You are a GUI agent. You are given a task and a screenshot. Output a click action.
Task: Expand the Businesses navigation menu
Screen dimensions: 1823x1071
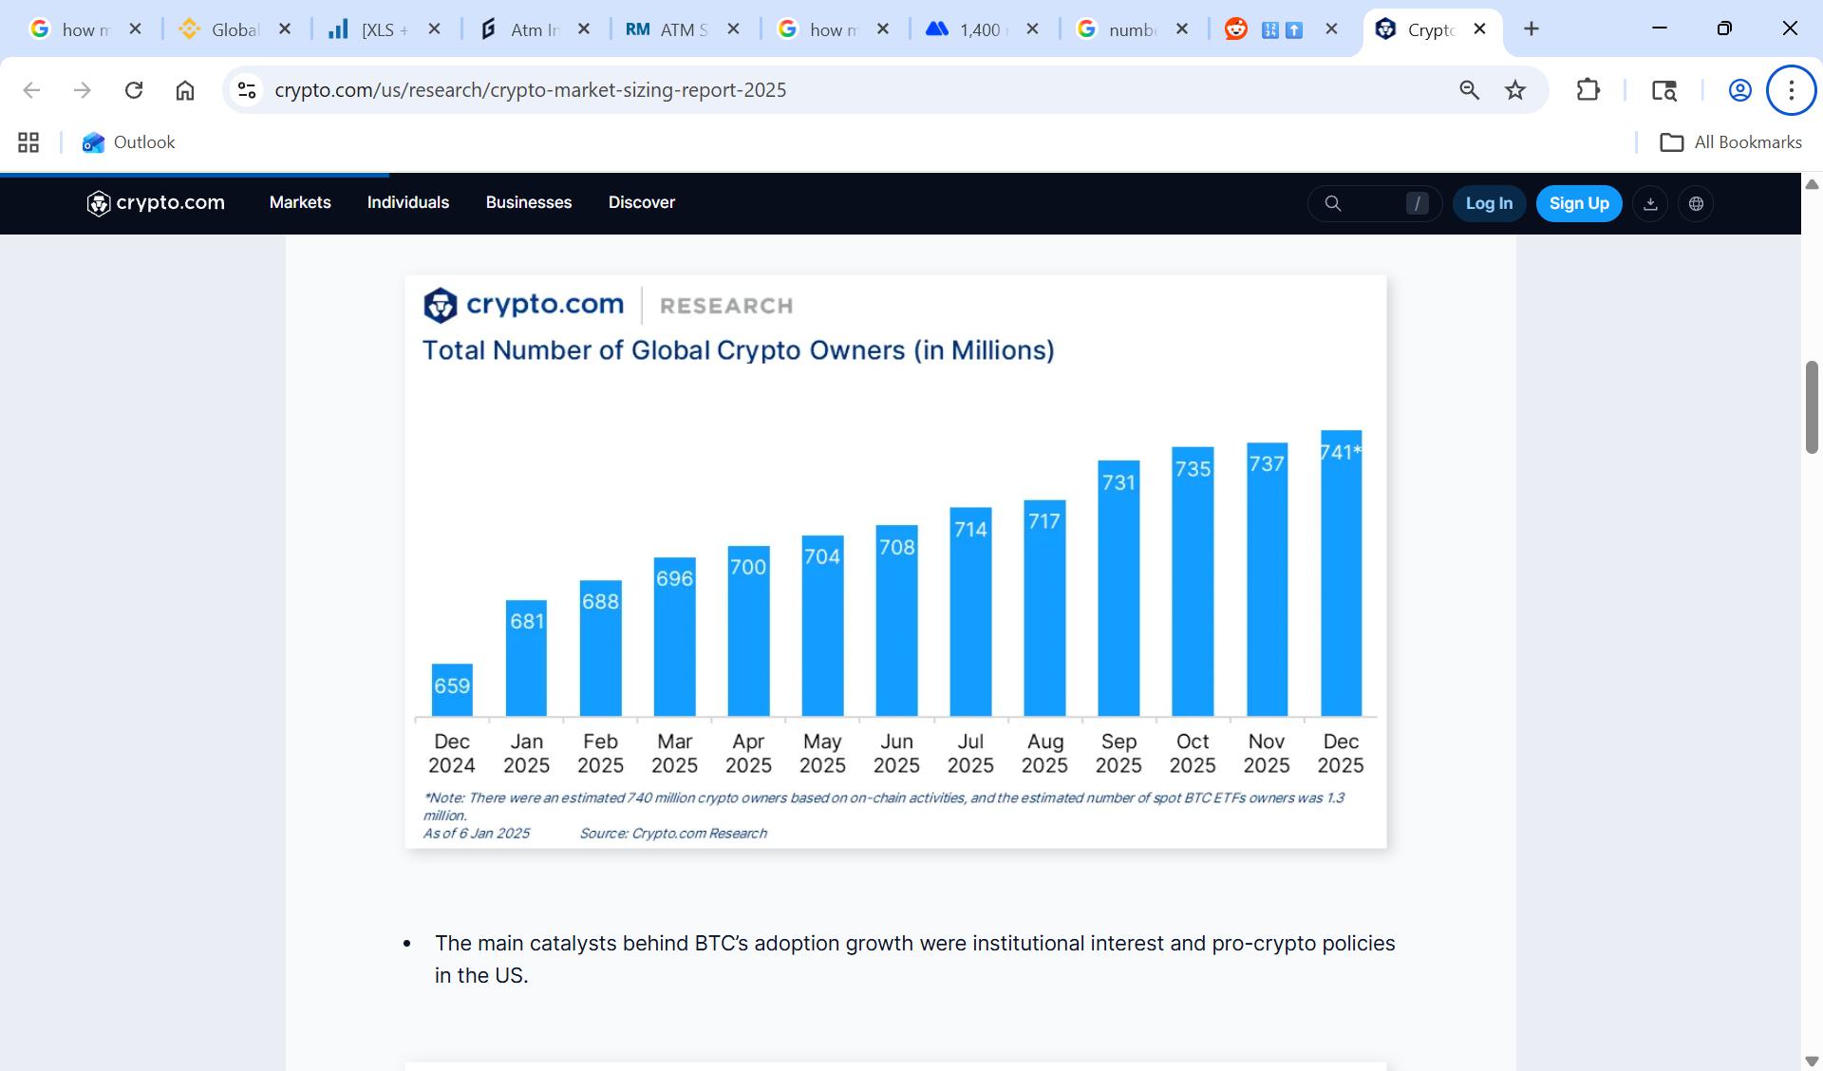529,202
